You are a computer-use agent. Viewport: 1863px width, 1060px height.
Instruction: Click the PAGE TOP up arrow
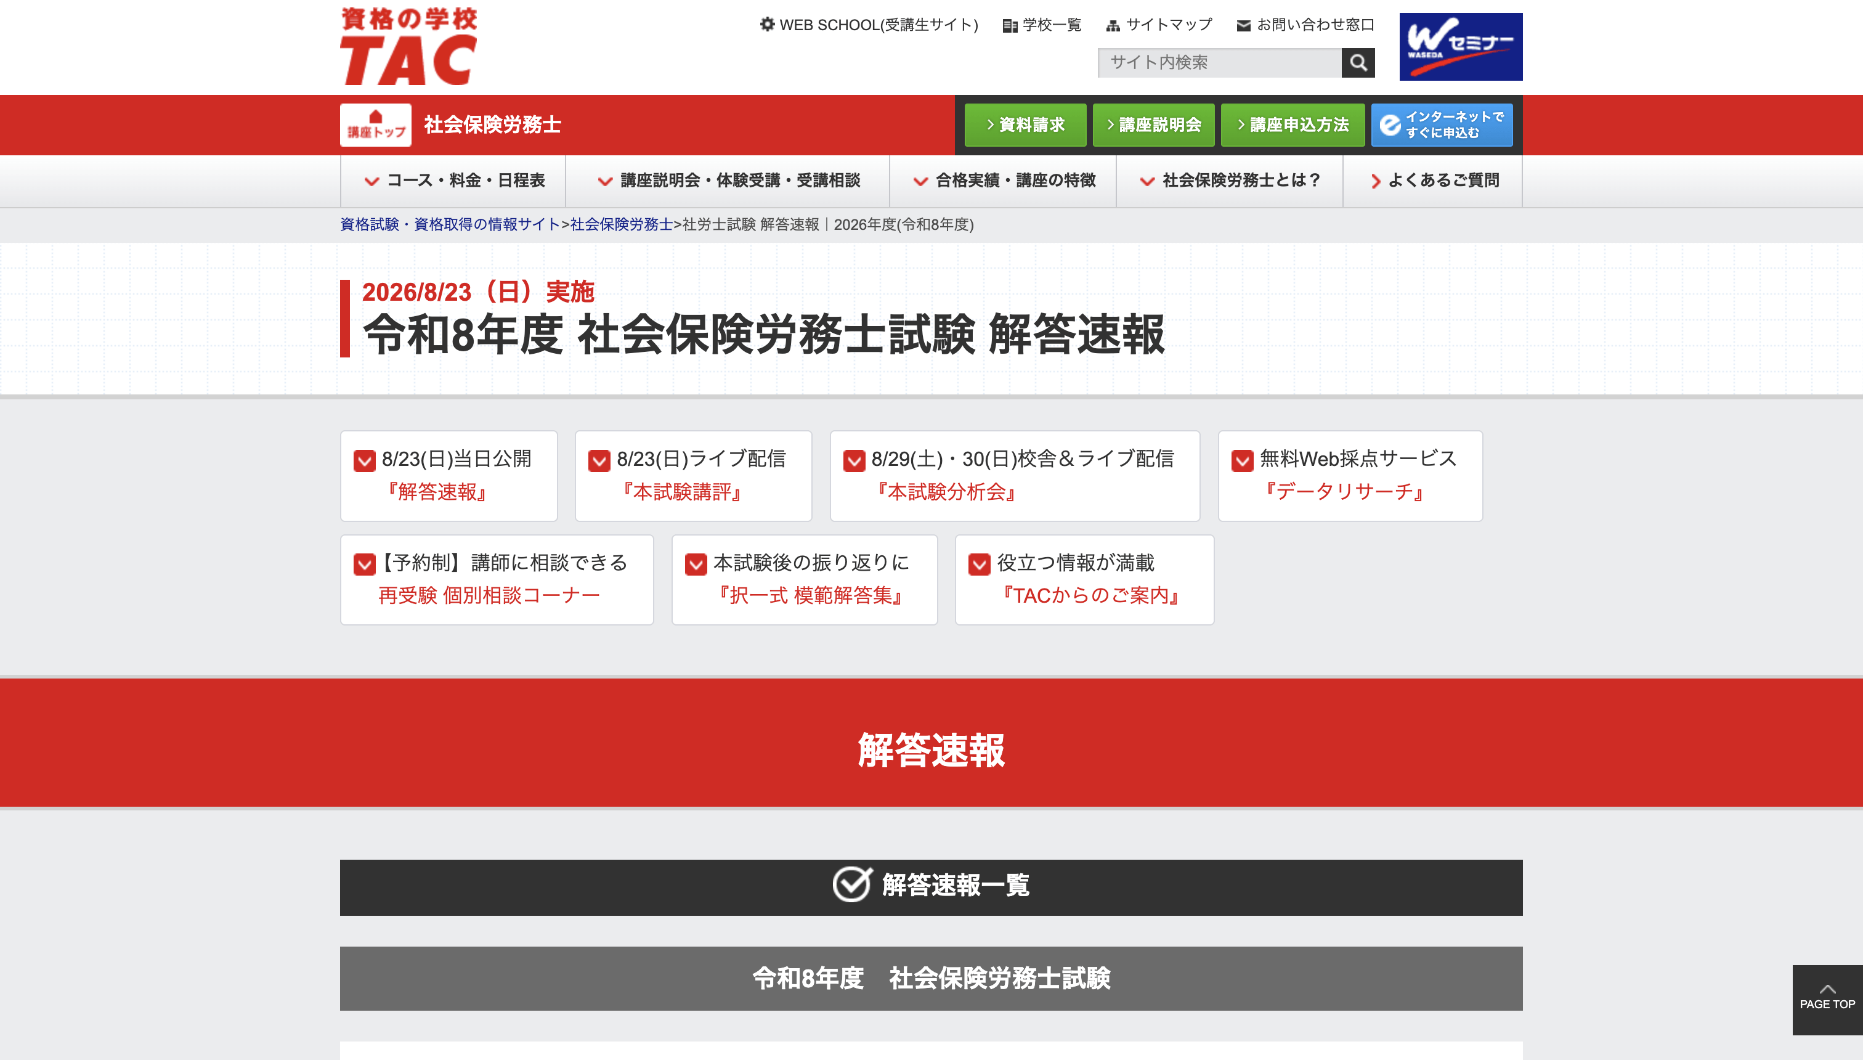pyautogui.click(x=1827, y=989)
